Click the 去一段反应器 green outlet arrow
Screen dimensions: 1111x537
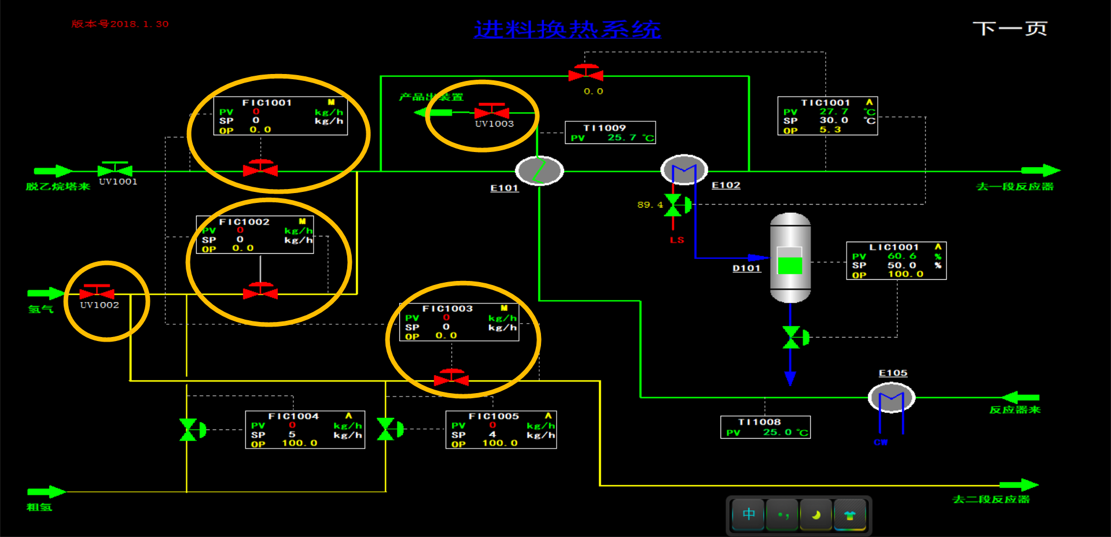tap(1040, 171)
